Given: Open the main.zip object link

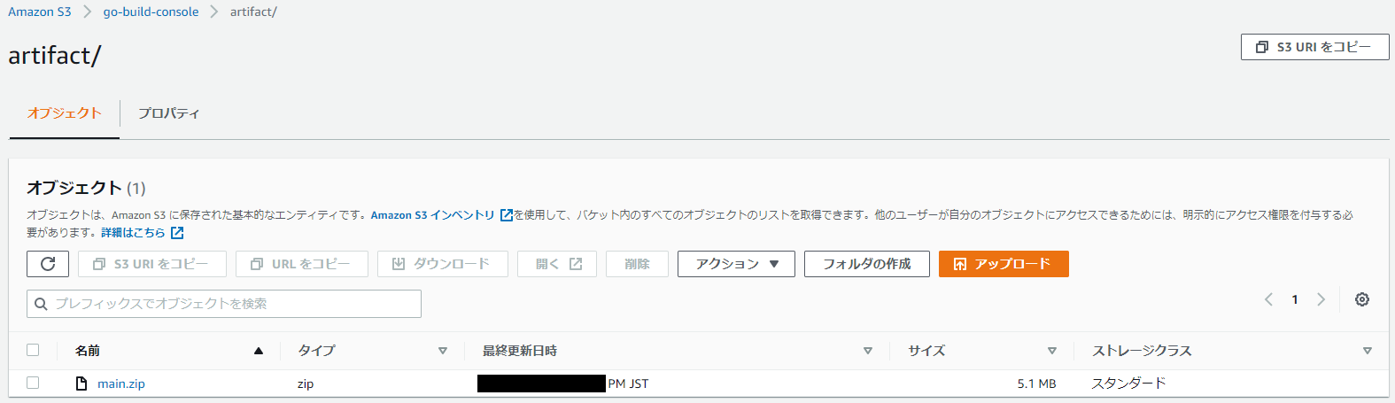Looking at the screenshot, I should (x=121, y=384).
